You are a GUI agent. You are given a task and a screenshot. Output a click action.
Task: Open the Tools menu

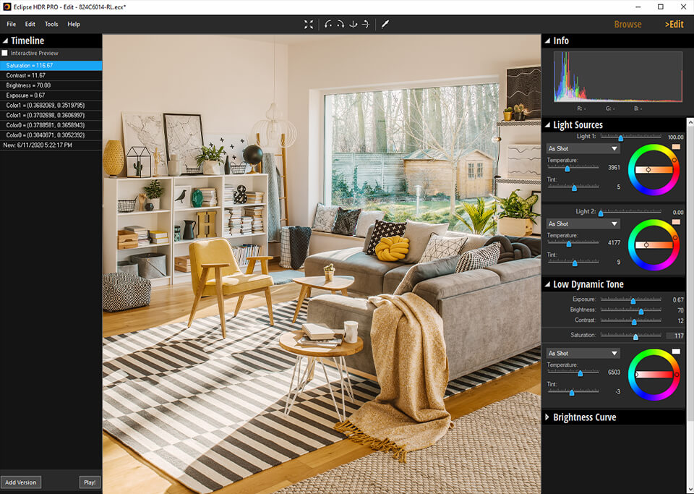pos(51,25)
